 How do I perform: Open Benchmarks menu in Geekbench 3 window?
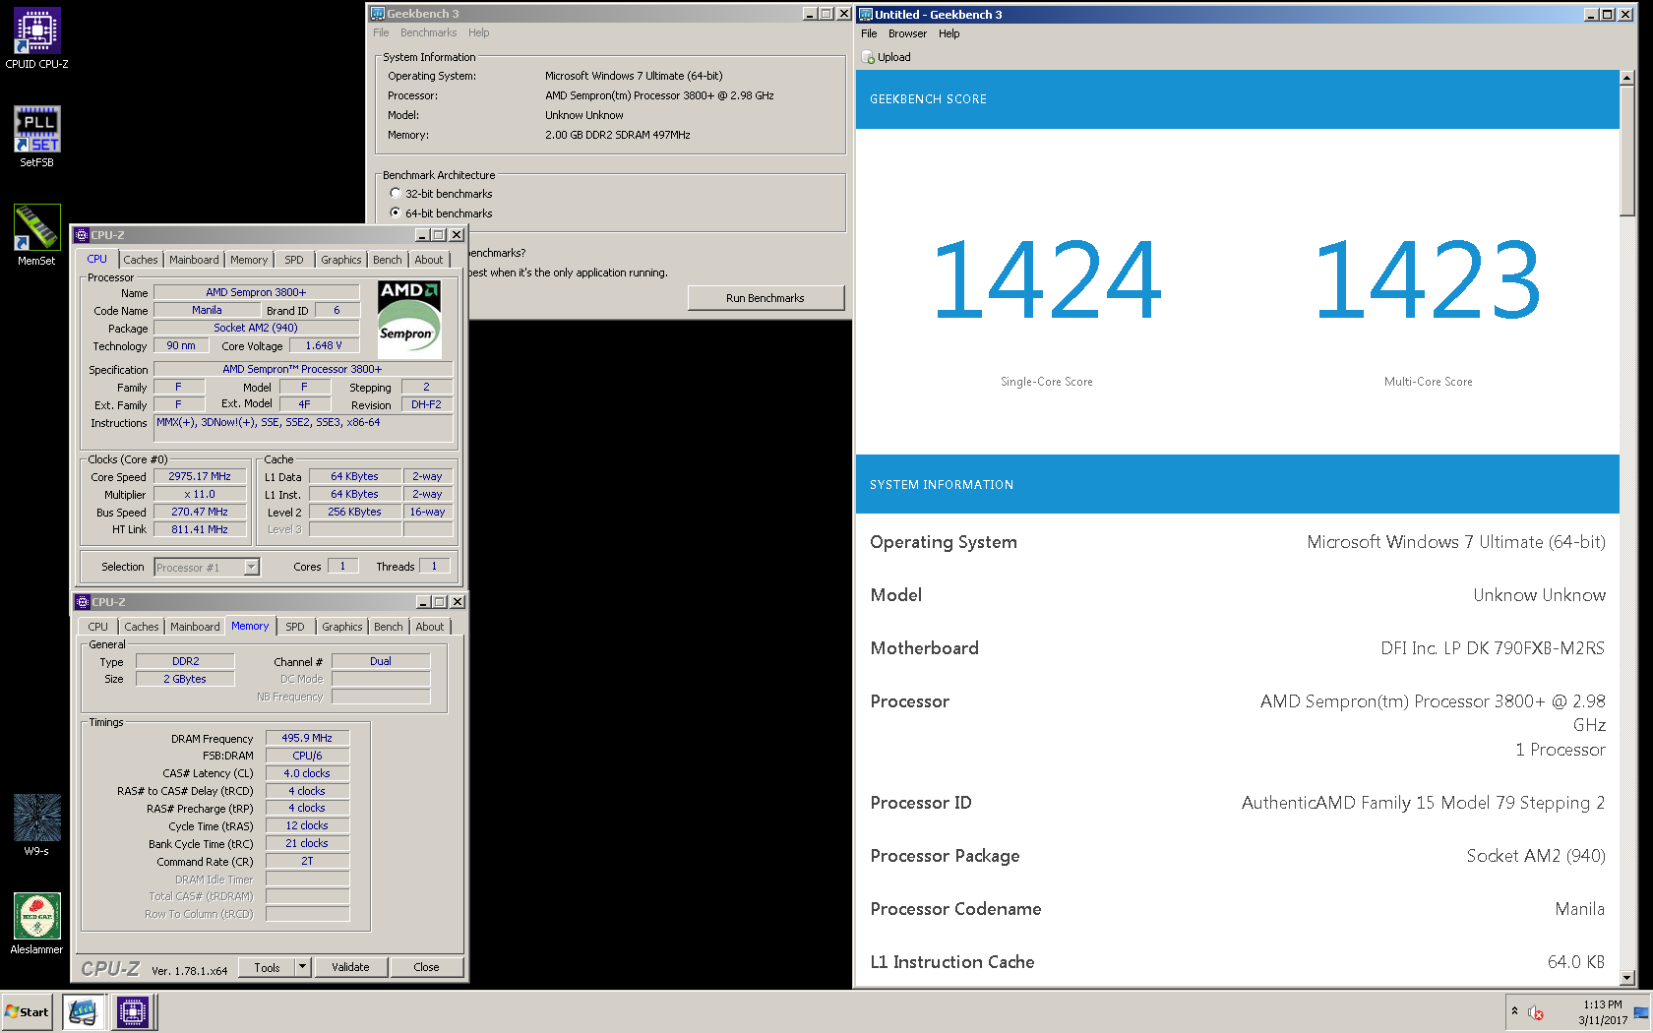click(428, 32)
